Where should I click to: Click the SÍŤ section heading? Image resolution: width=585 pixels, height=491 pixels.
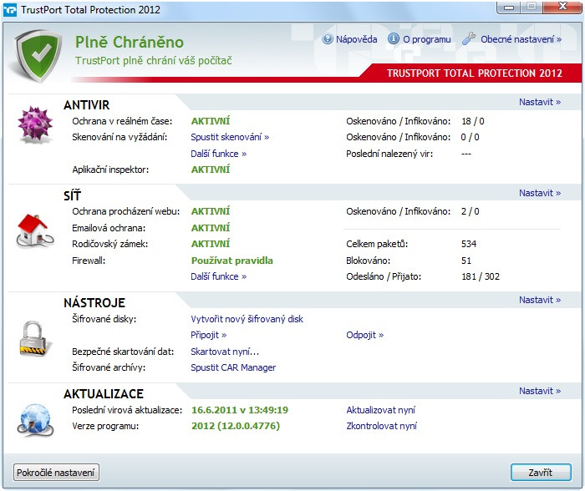click(x=72, y=195)
